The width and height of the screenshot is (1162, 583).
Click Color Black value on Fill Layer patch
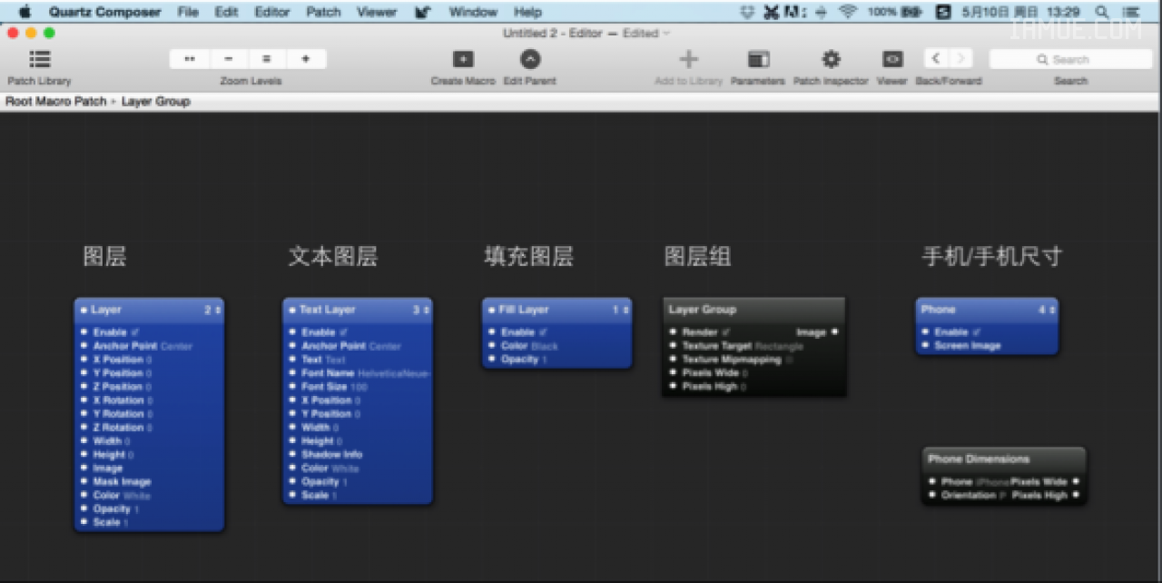(544, 346)
